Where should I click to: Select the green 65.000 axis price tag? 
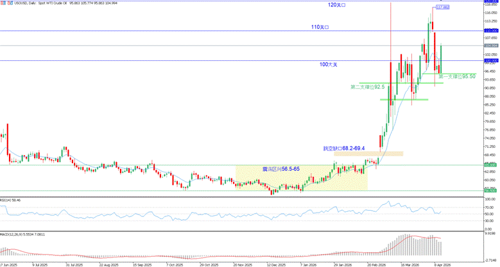491,165
